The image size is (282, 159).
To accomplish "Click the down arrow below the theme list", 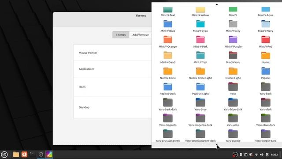I will (217, 144).
